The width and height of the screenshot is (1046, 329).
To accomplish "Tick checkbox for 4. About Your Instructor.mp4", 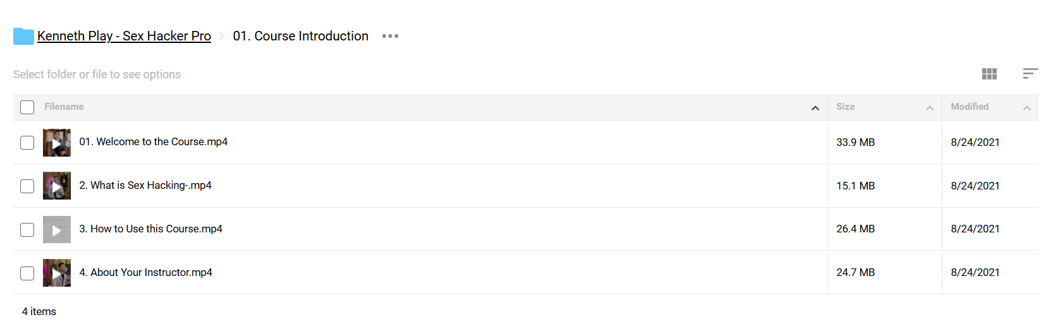I will pos(27,273).
